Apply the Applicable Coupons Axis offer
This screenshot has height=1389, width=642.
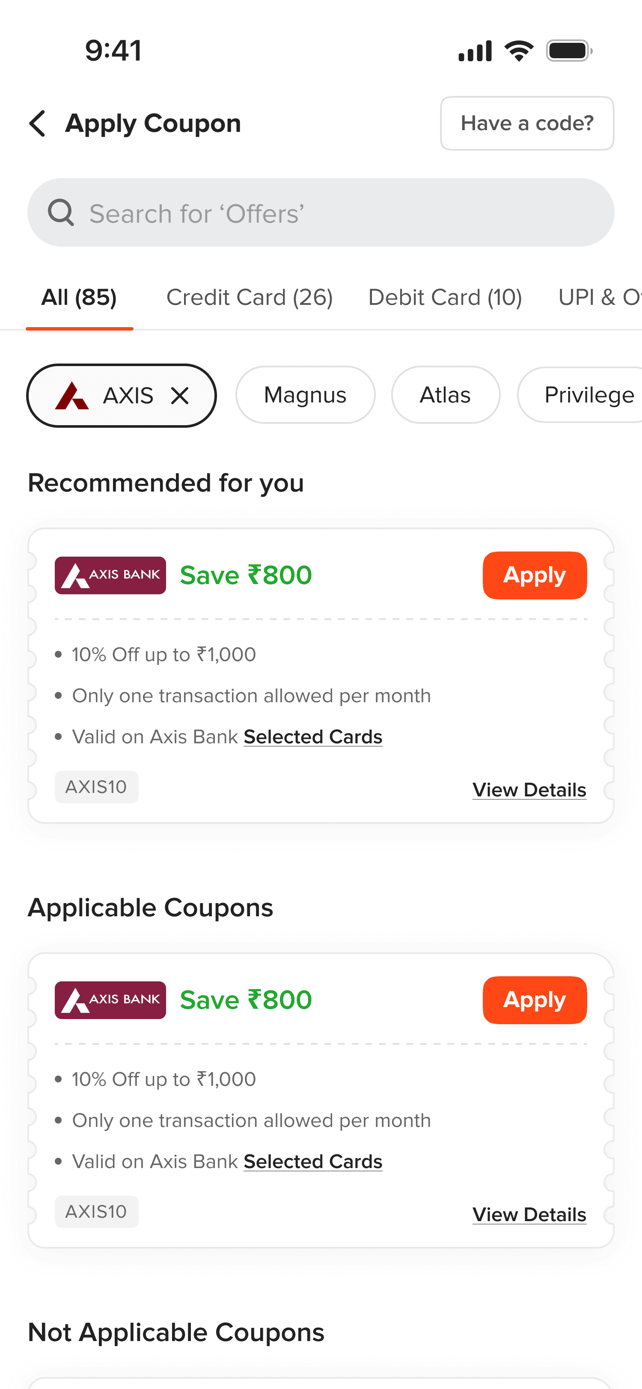[x=535, y=1000]
